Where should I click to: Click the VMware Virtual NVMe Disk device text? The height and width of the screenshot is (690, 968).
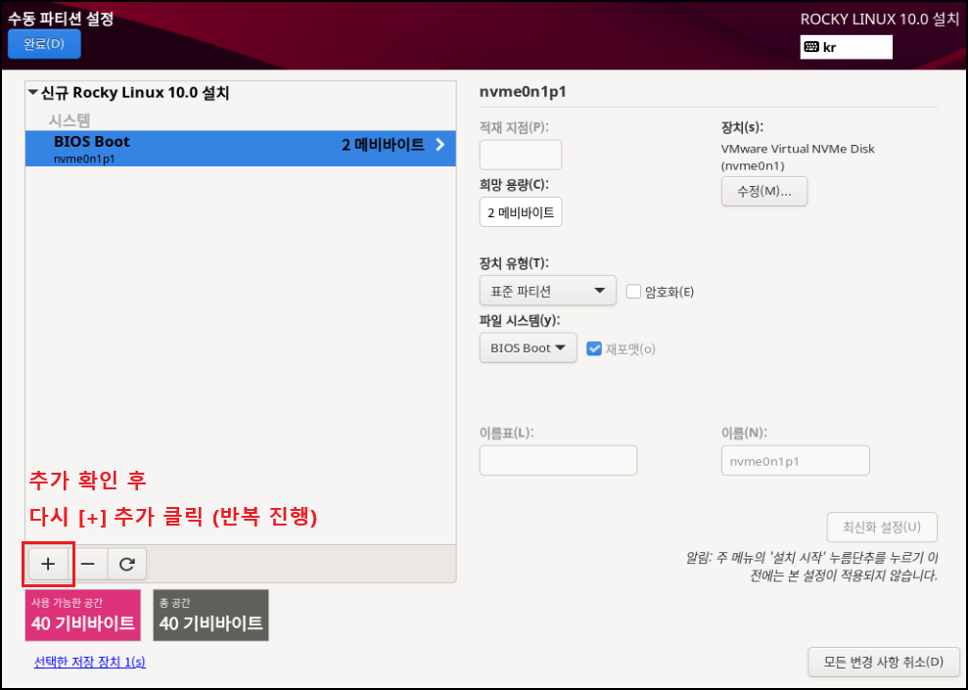pyautogui.click(x=798, y=157)
